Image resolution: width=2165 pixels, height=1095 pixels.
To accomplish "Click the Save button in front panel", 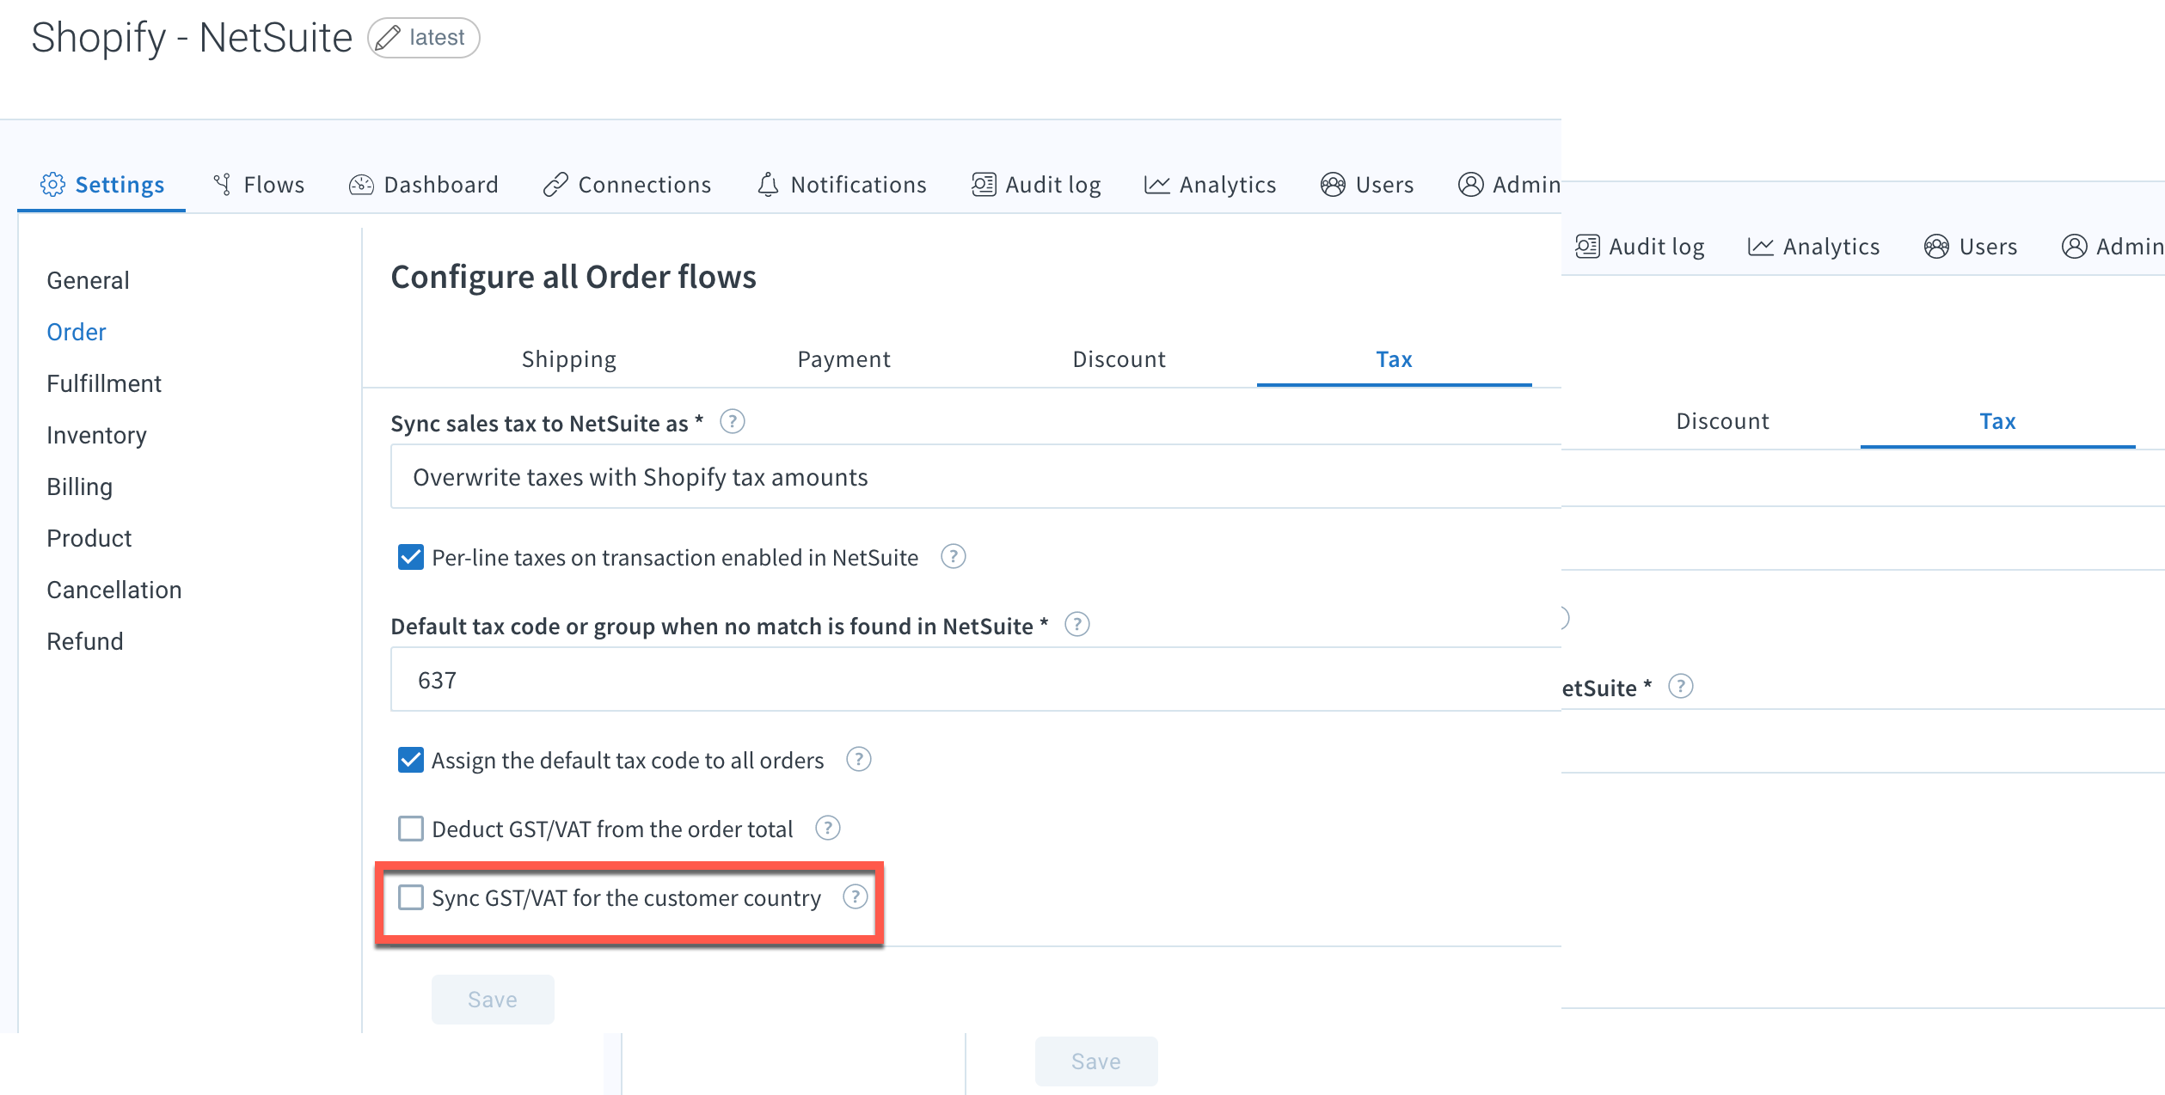I will pos(493,1000).
